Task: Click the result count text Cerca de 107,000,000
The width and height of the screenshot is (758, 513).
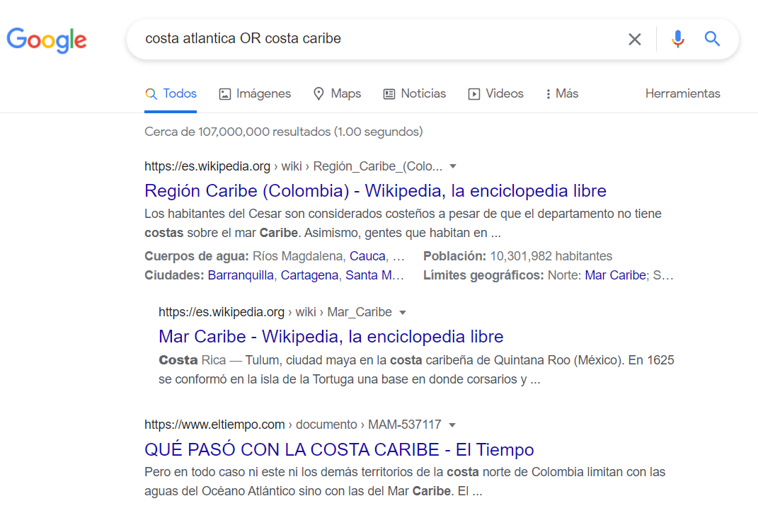Action: [284, 132]
